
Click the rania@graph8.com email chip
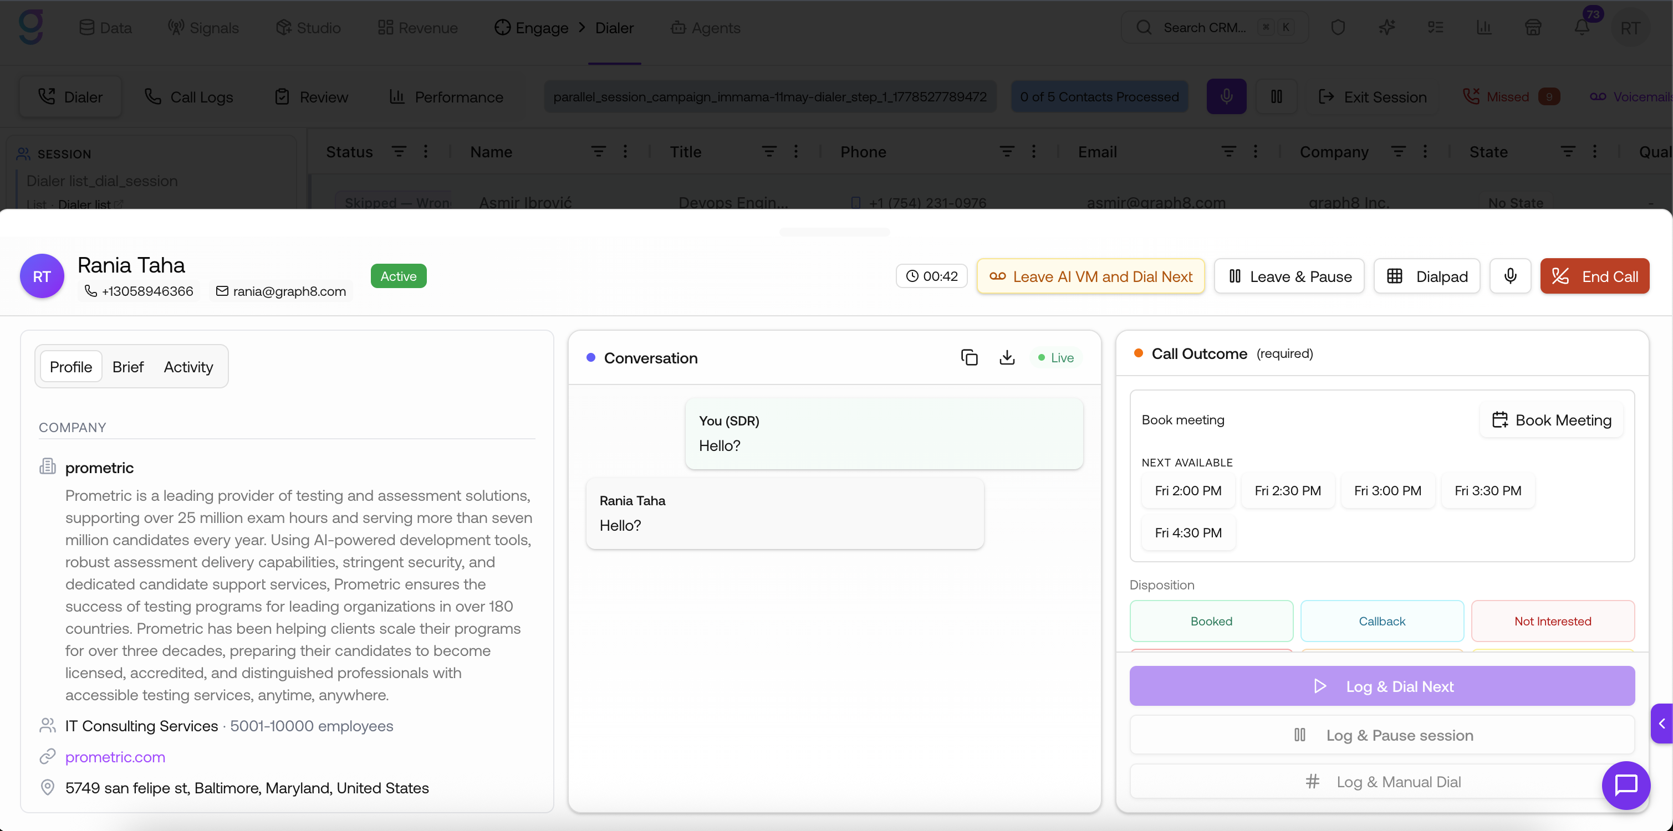point(281,291)
